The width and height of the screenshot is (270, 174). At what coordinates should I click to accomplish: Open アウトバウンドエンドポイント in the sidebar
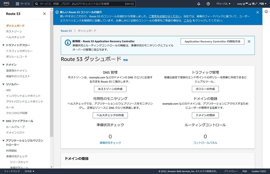tap(25, 101)
